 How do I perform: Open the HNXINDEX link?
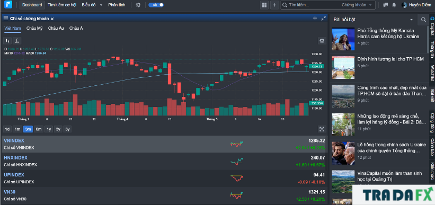pyautogui.click(x=15, y=157)
